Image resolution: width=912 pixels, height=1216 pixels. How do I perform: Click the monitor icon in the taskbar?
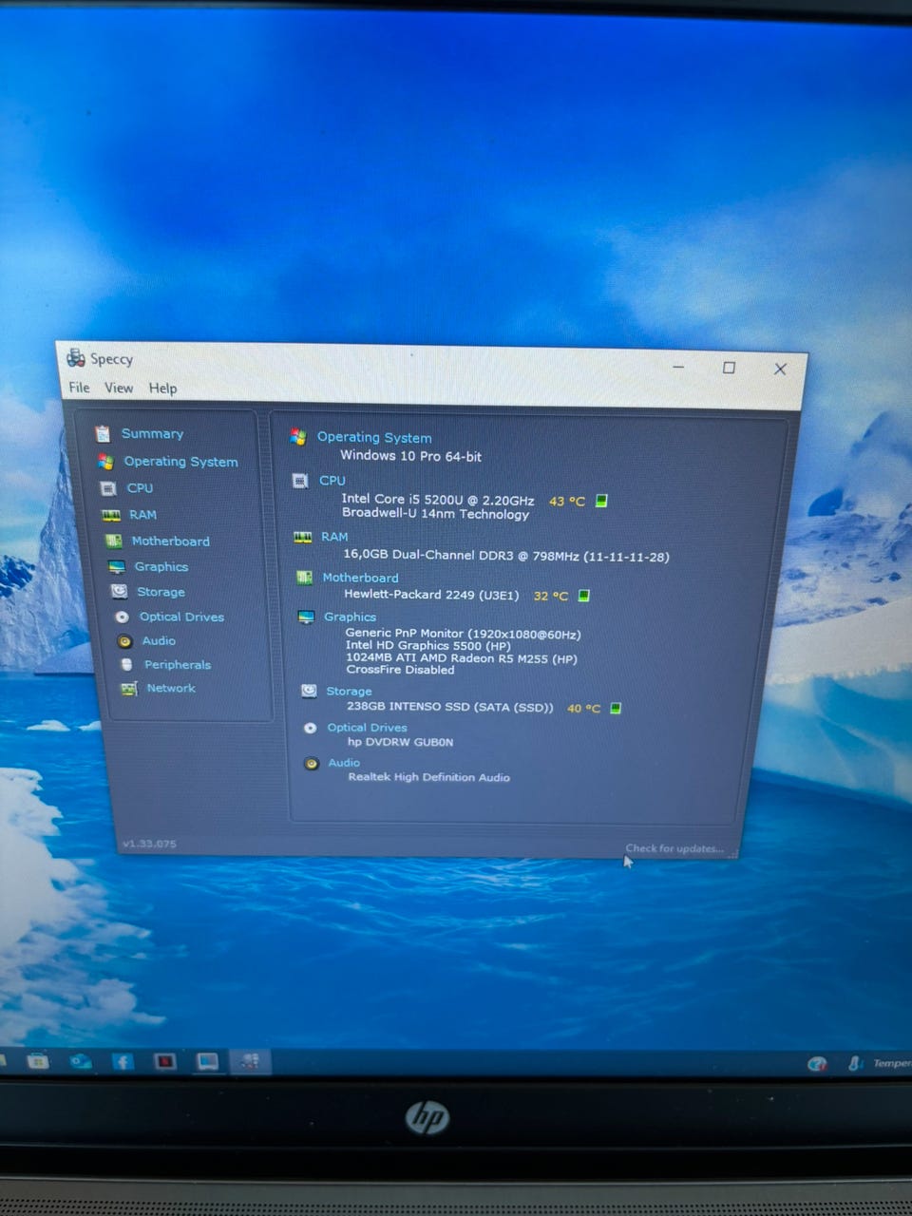[207, 1061]
